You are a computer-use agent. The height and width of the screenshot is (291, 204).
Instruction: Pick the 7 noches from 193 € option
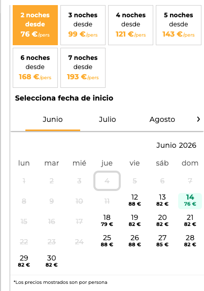tap(83, 68)
